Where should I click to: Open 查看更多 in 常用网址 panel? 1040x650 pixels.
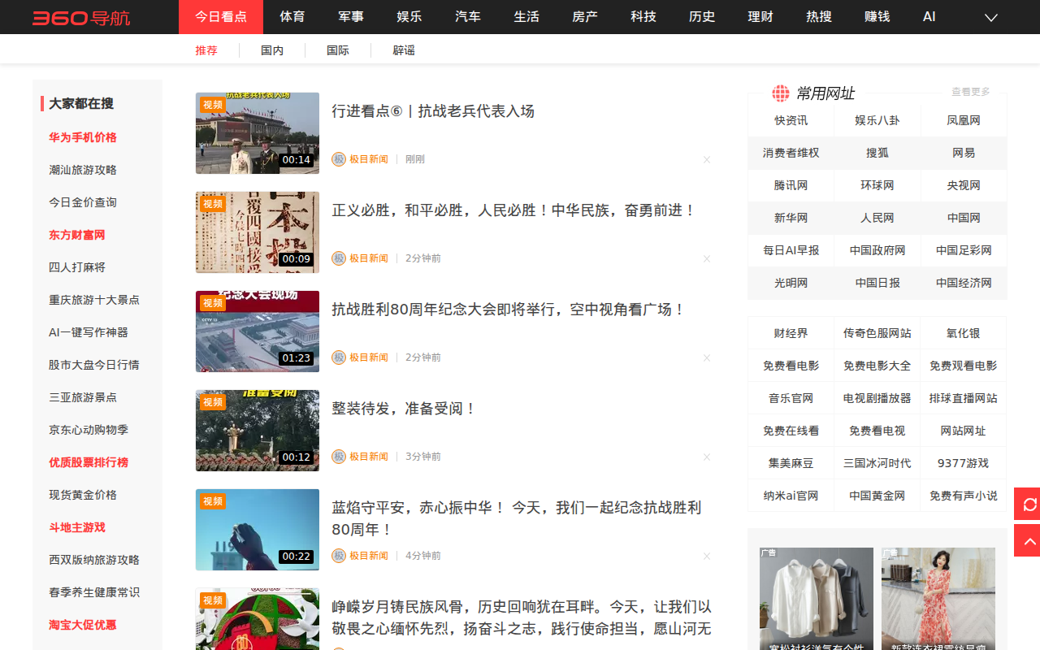tap(970, 93)
